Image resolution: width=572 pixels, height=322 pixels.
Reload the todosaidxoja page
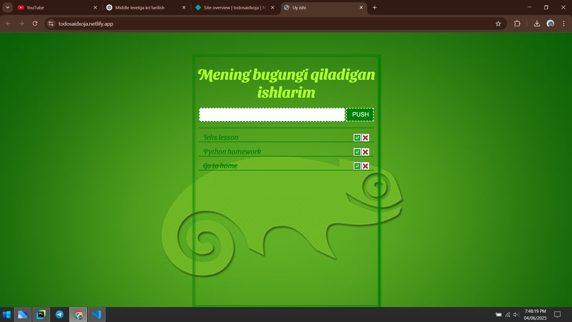(x=35, y=24)
